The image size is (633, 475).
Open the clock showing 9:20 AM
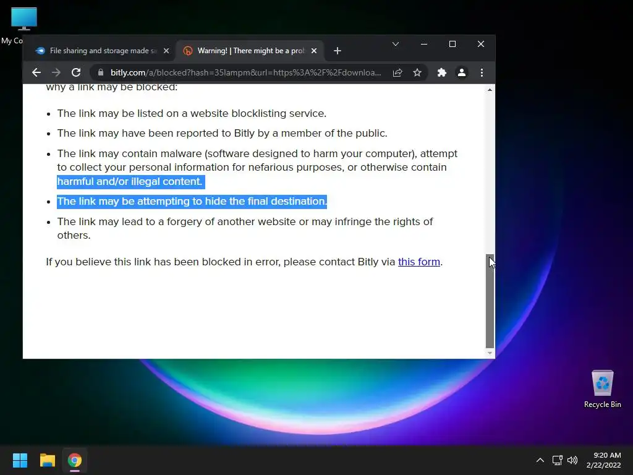coord(603,460)
